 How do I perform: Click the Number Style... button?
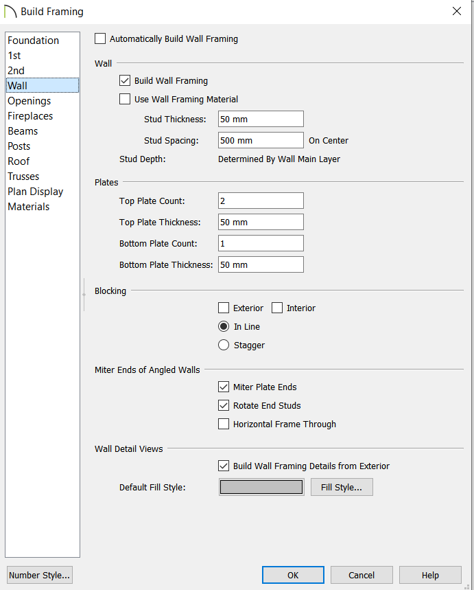[x=40, y=575]
